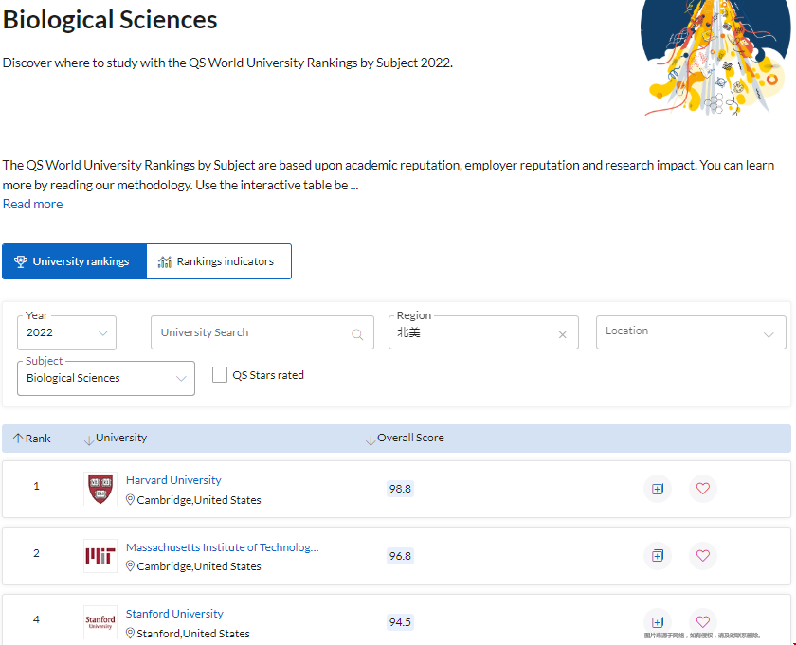This screenshot has width=796, height=645.
Task: Click the compare icon for MIT row
Action: click(x=658, y=556)
